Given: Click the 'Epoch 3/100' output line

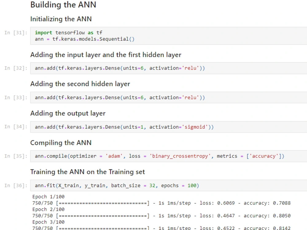Looking at the screenshot, I should [49, 222].
